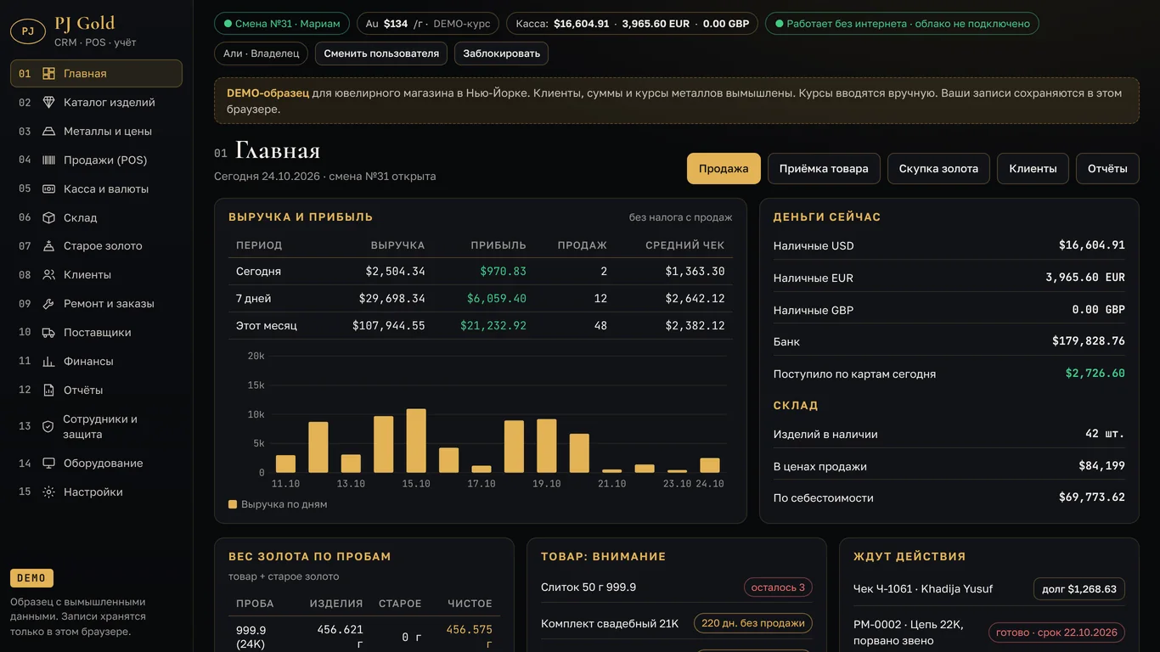
Task: Click the 'долг $1,268.63' tag
Action: click(x=1079, y=589)
